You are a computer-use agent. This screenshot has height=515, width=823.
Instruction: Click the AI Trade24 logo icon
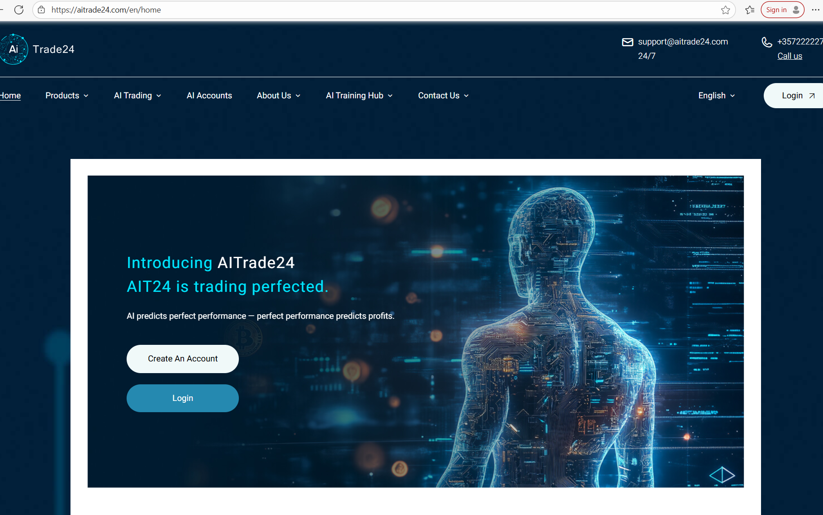point(14,49)
